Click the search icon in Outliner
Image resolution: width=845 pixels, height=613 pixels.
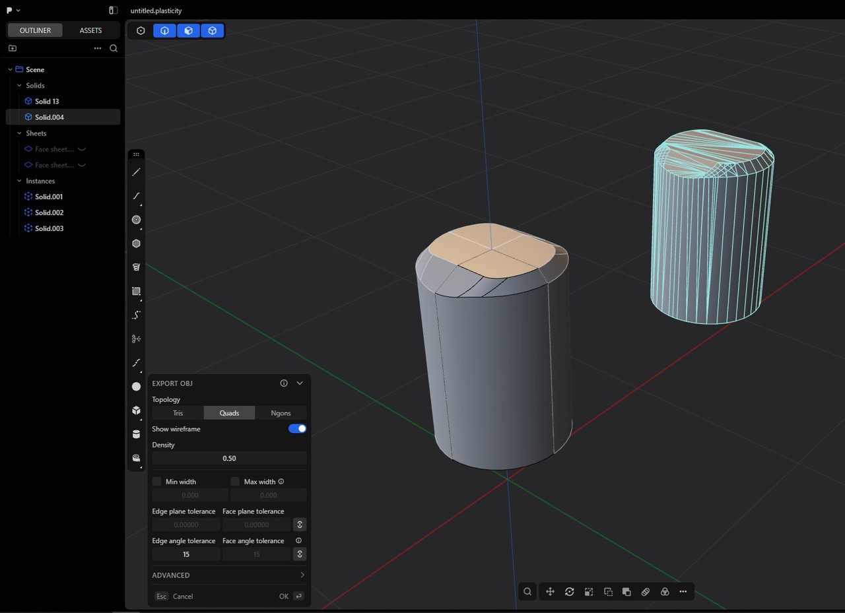point(114,48)
